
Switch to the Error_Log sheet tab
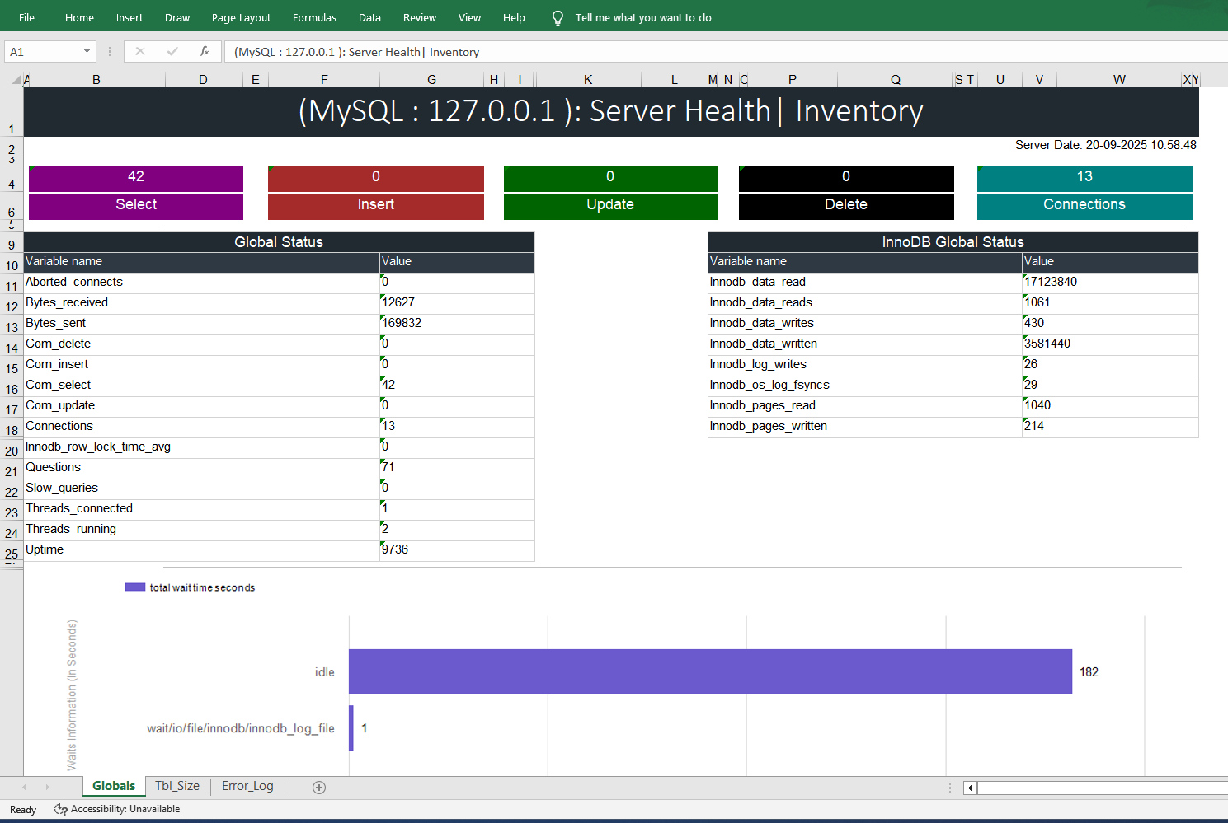[247, 786]
